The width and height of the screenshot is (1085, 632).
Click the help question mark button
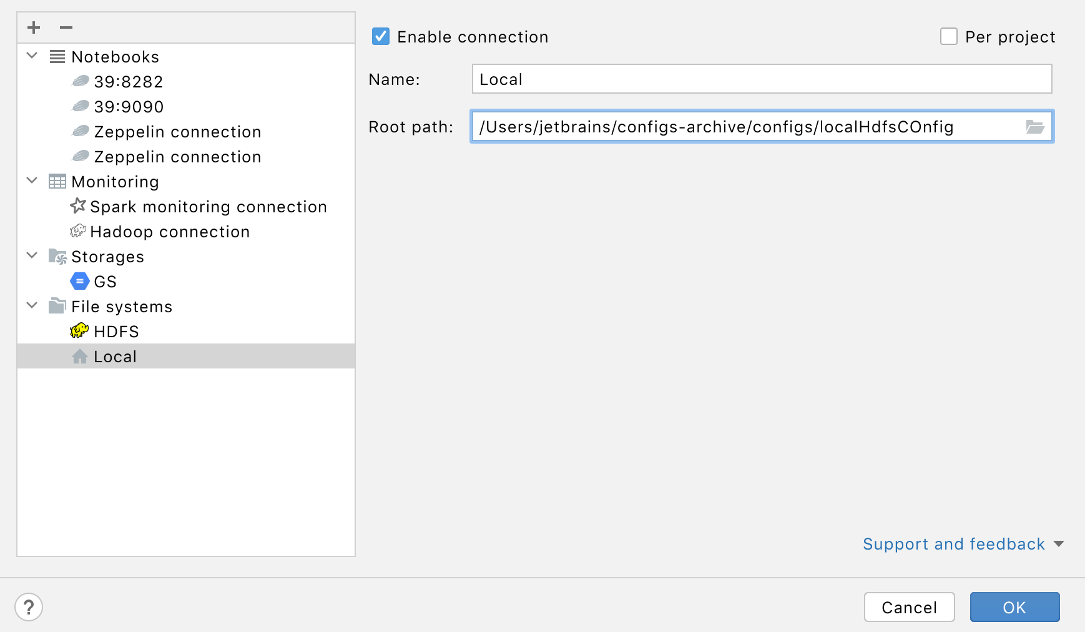point(29,607)
